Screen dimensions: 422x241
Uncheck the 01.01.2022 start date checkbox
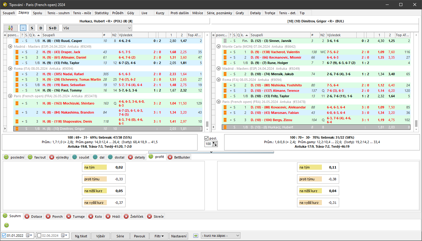pyautogui.click(x=4, y=236)
